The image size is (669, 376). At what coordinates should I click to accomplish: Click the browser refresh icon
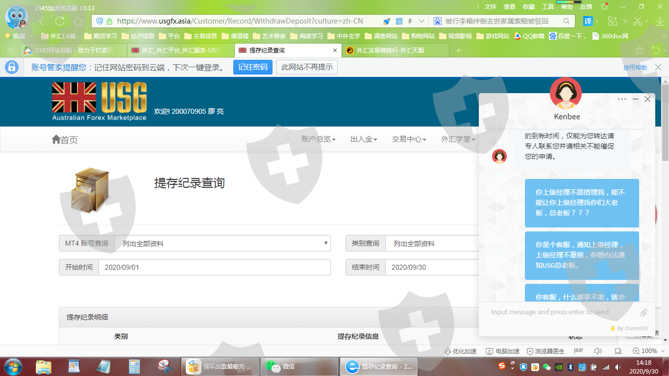(x=60, y=21)
